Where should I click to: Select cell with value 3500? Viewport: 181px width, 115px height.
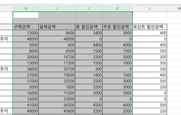coord(89,81)
